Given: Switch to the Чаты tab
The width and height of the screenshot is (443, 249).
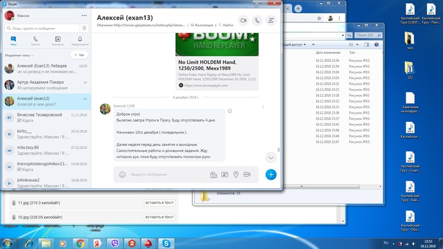Looking at the screenshot, I should point(13,41).
